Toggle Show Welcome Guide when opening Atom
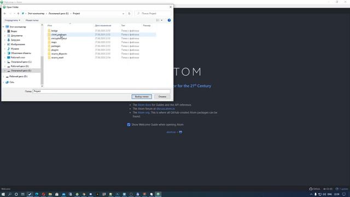 [129, 125]
